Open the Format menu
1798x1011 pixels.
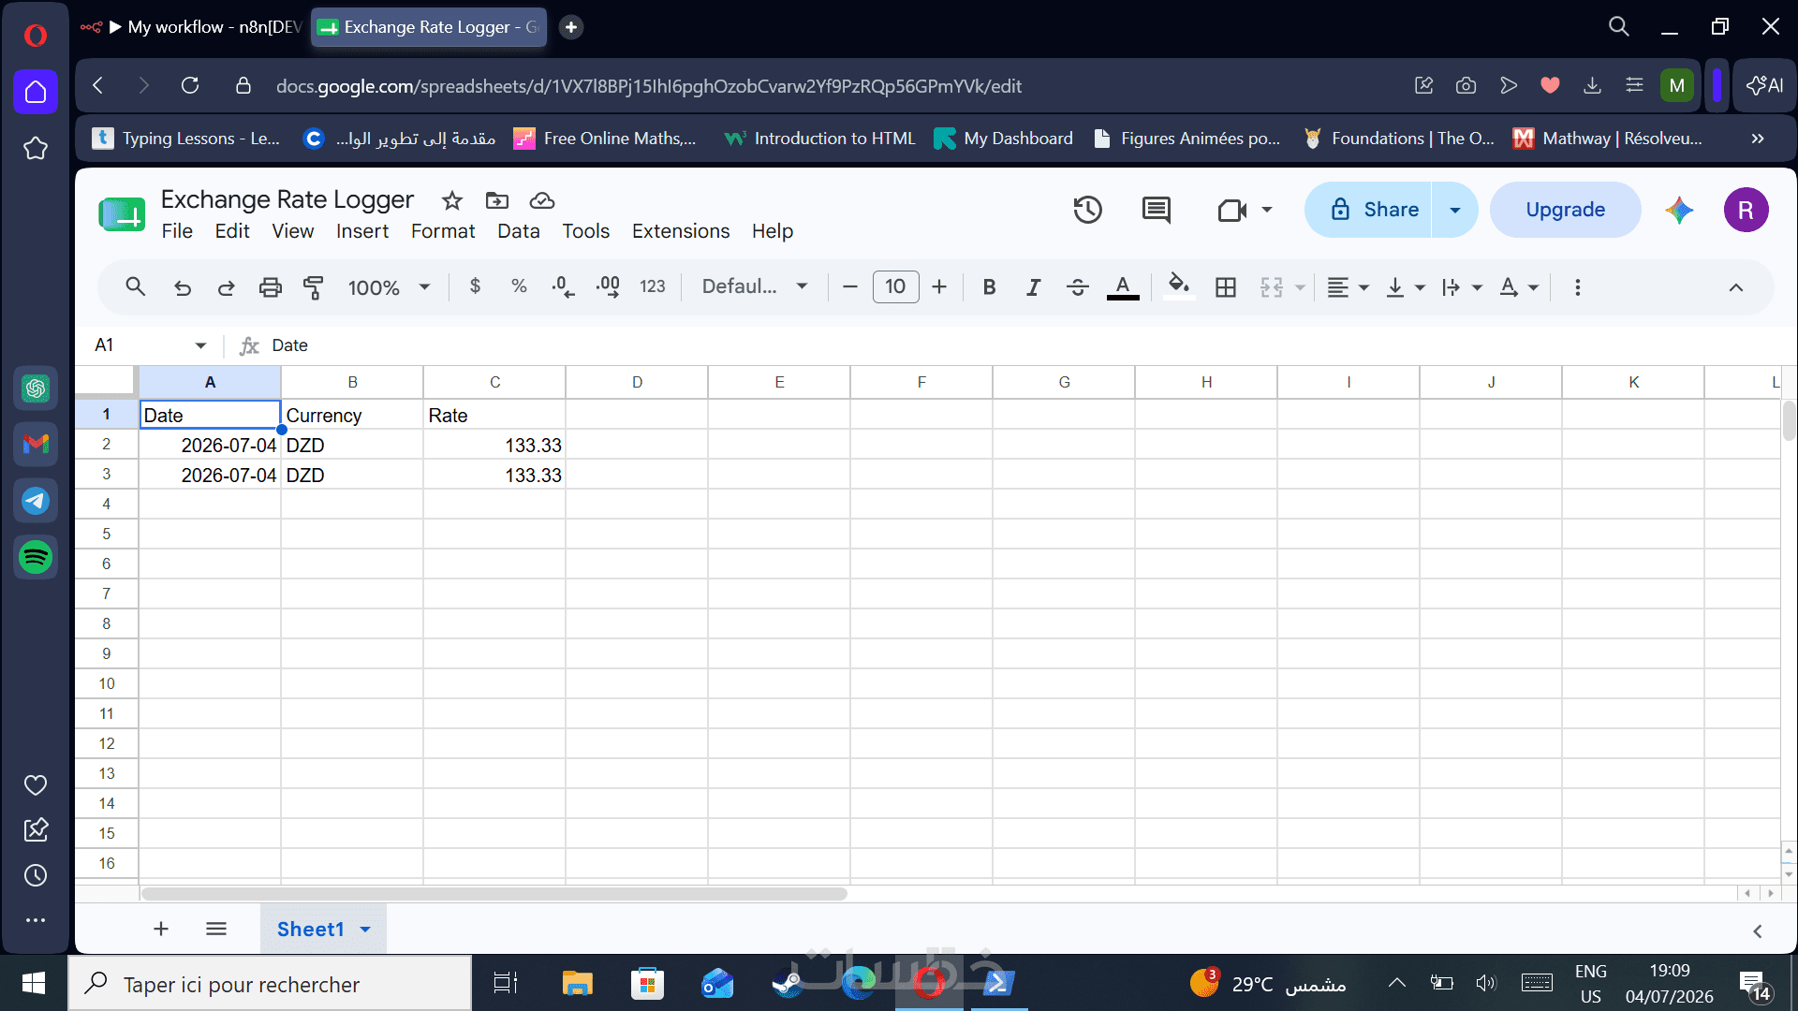[443, 231]
